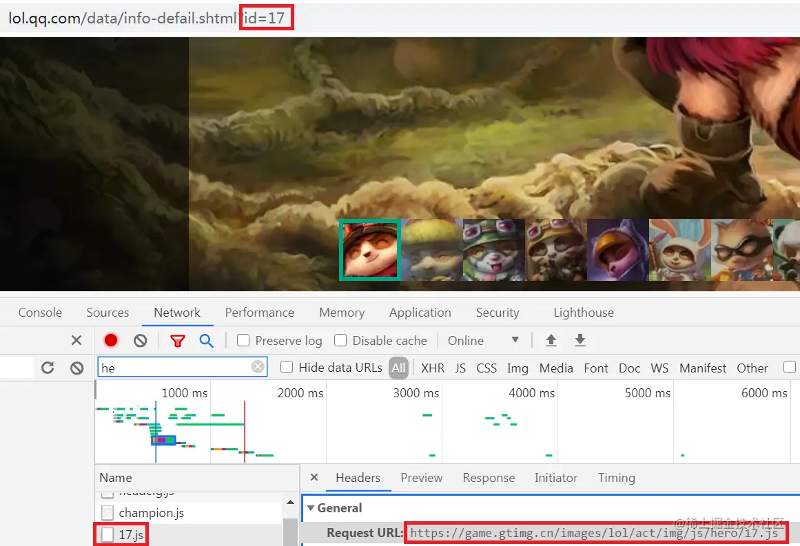The image size is (800, 546).
Task: Click the Request URL value text
Action: (x=594, y=533)
